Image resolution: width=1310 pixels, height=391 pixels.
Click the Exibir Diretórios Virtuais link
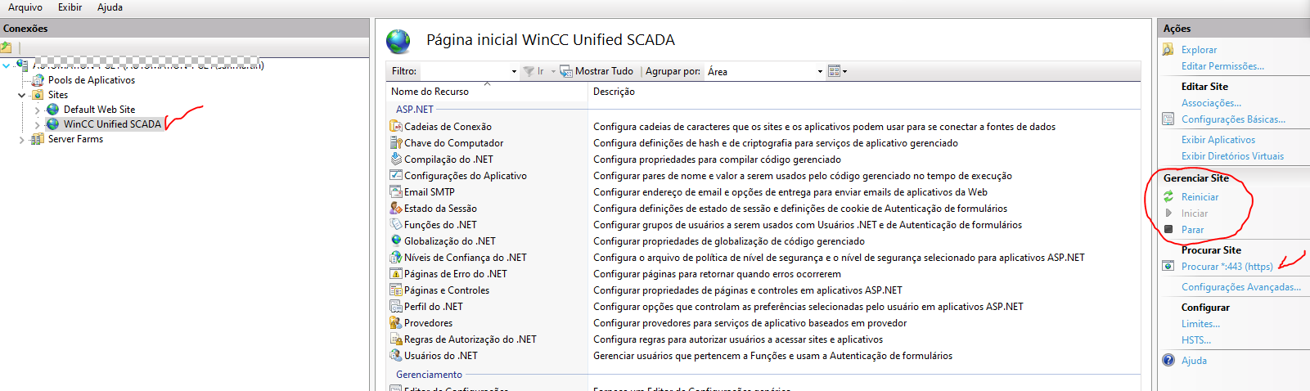tap(1232, 156)
